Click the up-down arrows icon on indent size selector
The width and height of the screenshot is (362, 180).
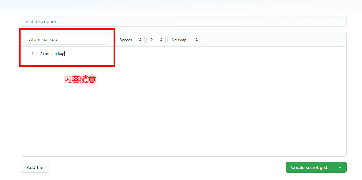coord(161,40)
